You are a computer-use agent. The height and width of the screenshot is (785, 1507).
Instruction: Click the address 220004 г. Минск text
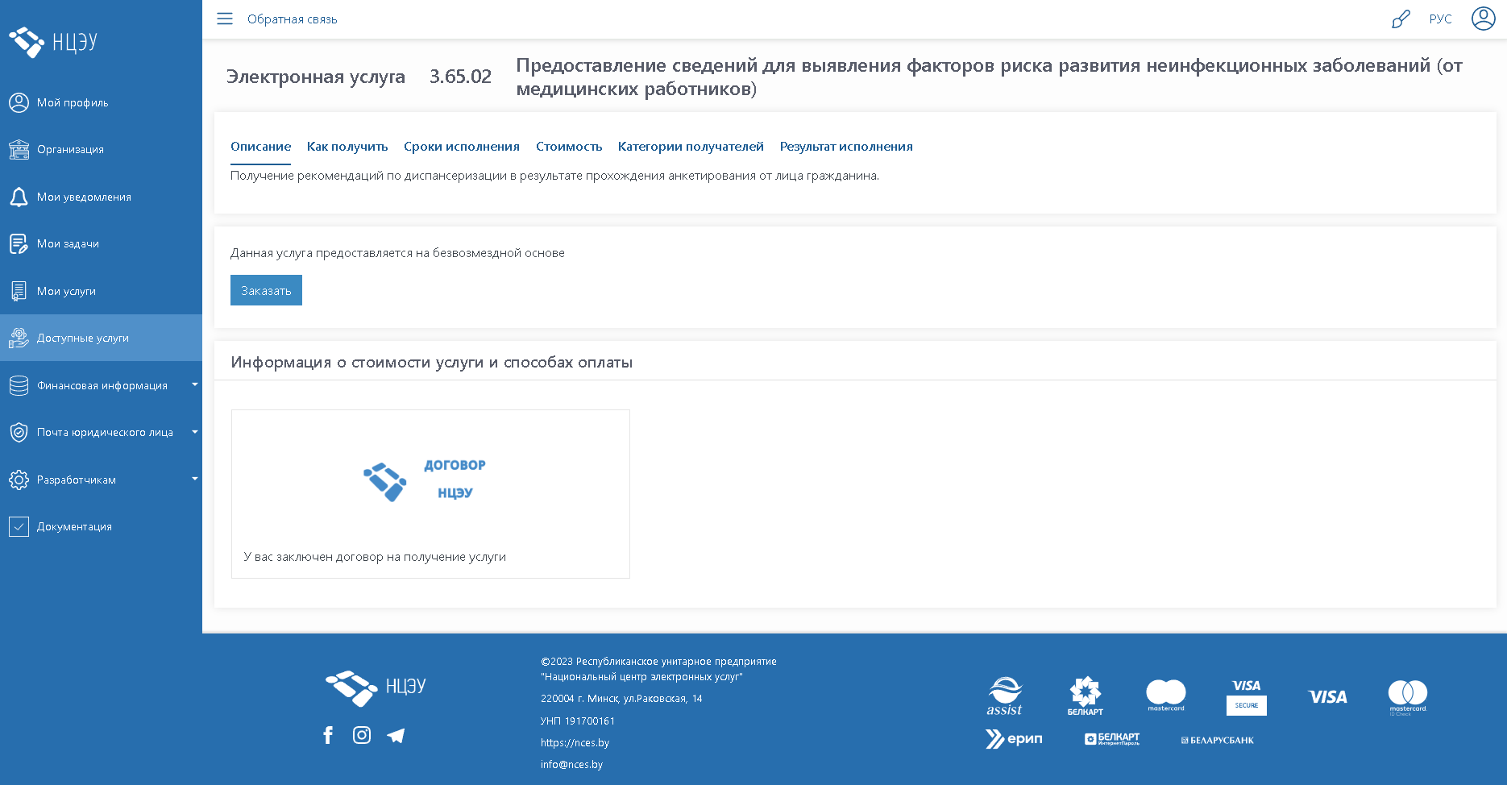[x=621, y=699]
